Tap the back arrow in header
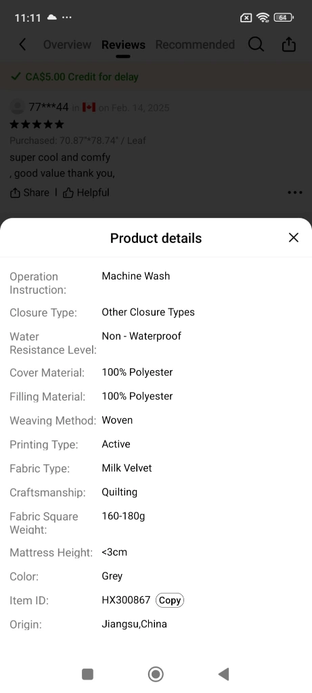The width and height of the screenshot is (312, 693). point(22,45)
